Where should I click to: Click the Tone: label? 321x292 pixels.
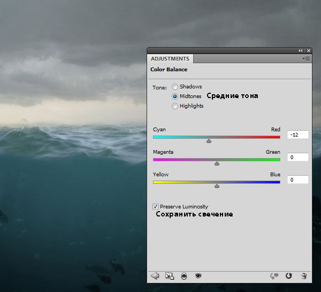coord(159,88)
